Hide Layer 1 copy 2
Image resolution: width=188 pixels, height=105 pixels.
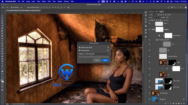click(x=149, y=81)
